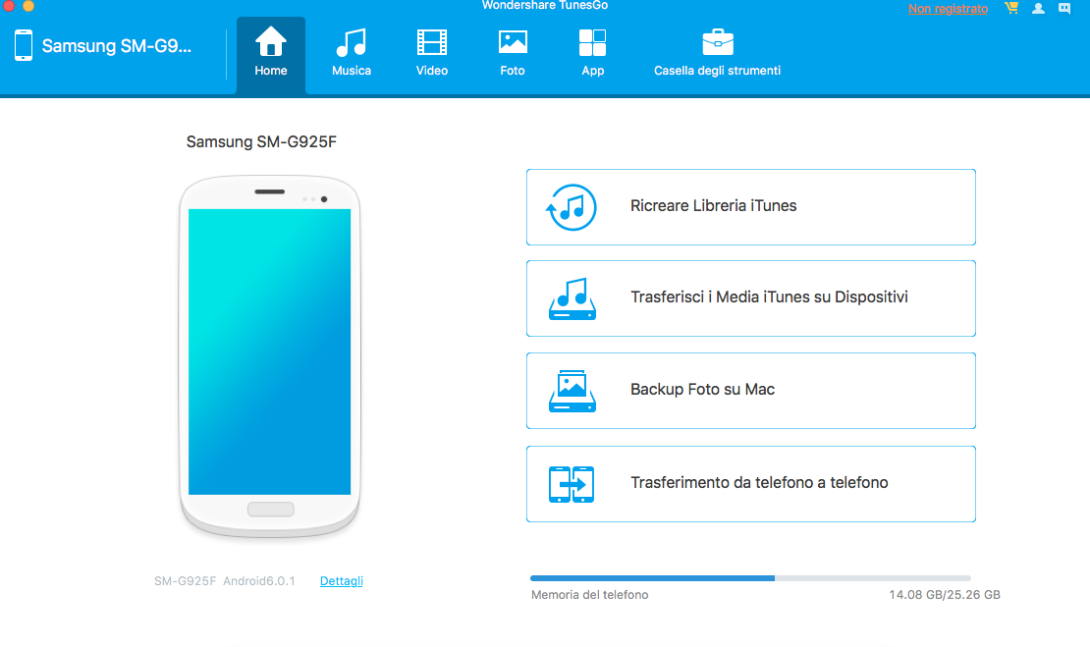Click the briefcase toolbox icon
The width and height of the screenshot is (1090, 647).
click(x=718, y=41)
